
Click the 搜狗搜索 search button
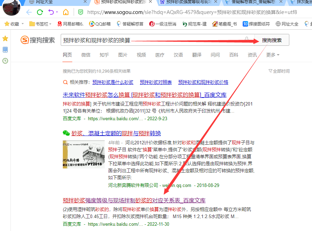coord(272,40)
